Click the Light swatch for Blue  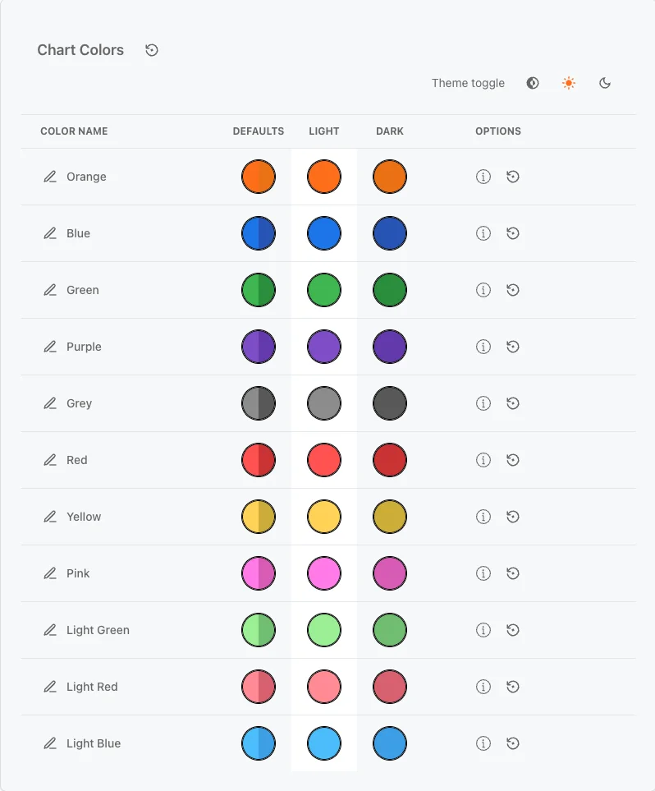click(324, 233)
